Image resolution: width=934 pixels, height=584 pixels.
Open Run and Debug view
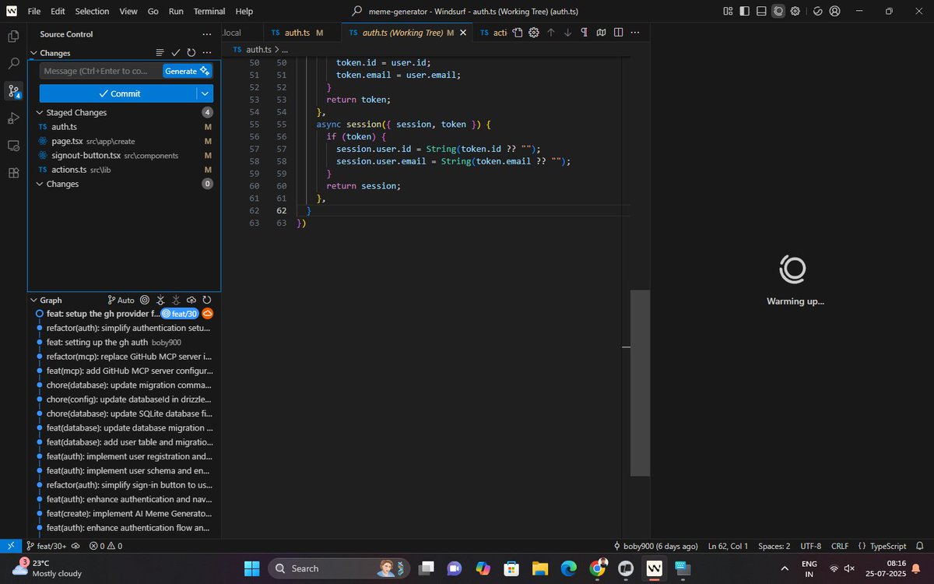[13, 118]
